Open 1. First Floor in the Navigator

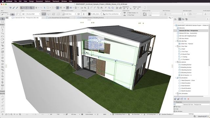(x=184, y=52)
